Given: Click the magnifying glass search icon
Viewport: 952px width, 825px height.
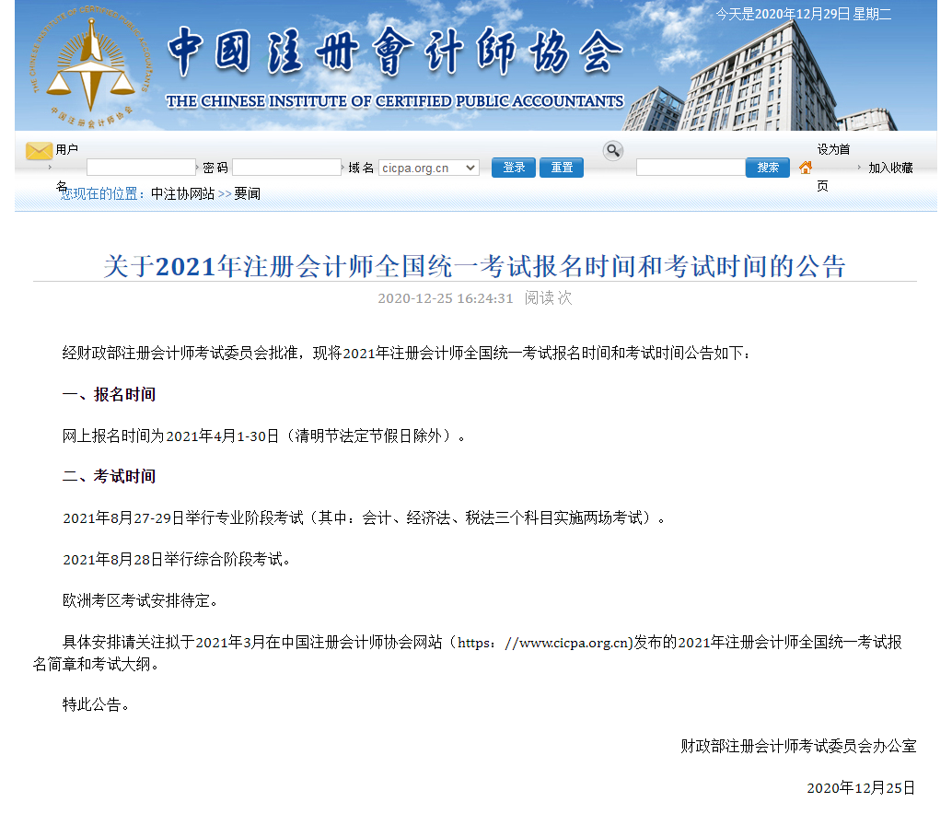Looking at the screenshot, I should (x=612, y=150).
